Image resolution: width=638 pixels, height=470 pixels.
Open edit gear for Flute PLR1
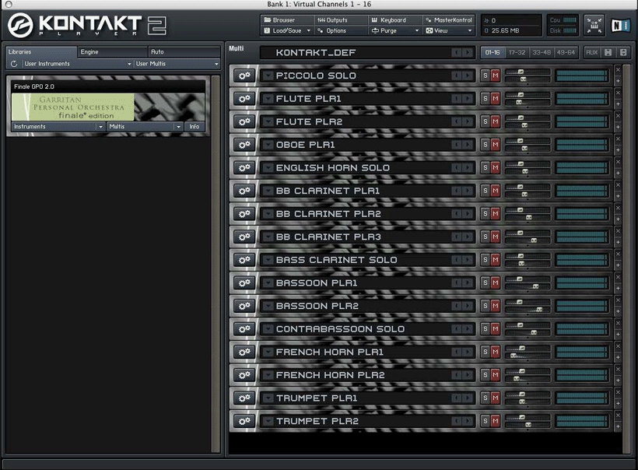pyautogui.click(x=244, y=99)
